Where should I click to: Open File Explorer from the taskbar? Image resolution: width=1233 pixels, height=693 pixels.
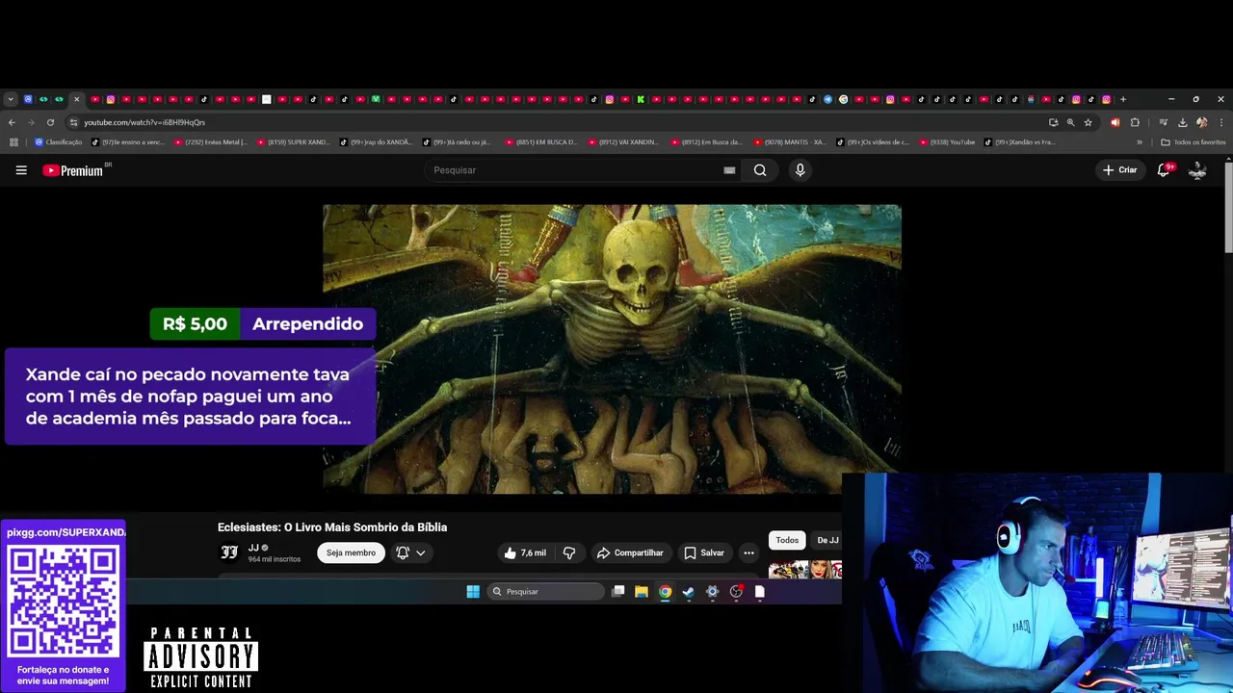click(642, 592)
